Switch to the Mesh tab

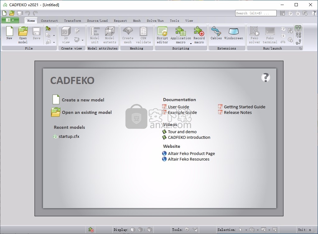click(137, 21)
